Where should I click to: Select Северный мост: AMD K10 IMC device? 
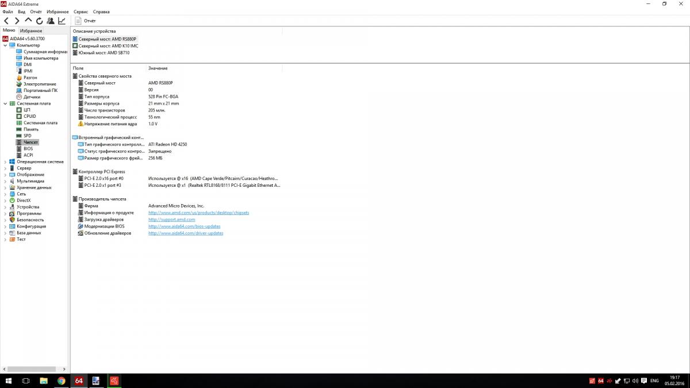coord(108,46)
